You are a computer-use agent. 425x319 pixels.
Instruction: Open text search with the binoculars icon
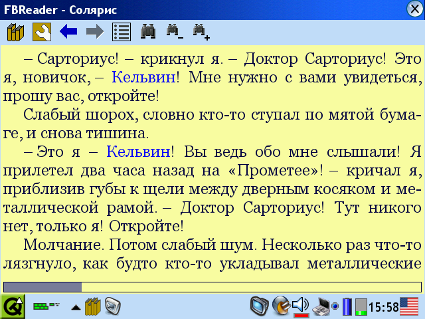click(x=148, y=31)
